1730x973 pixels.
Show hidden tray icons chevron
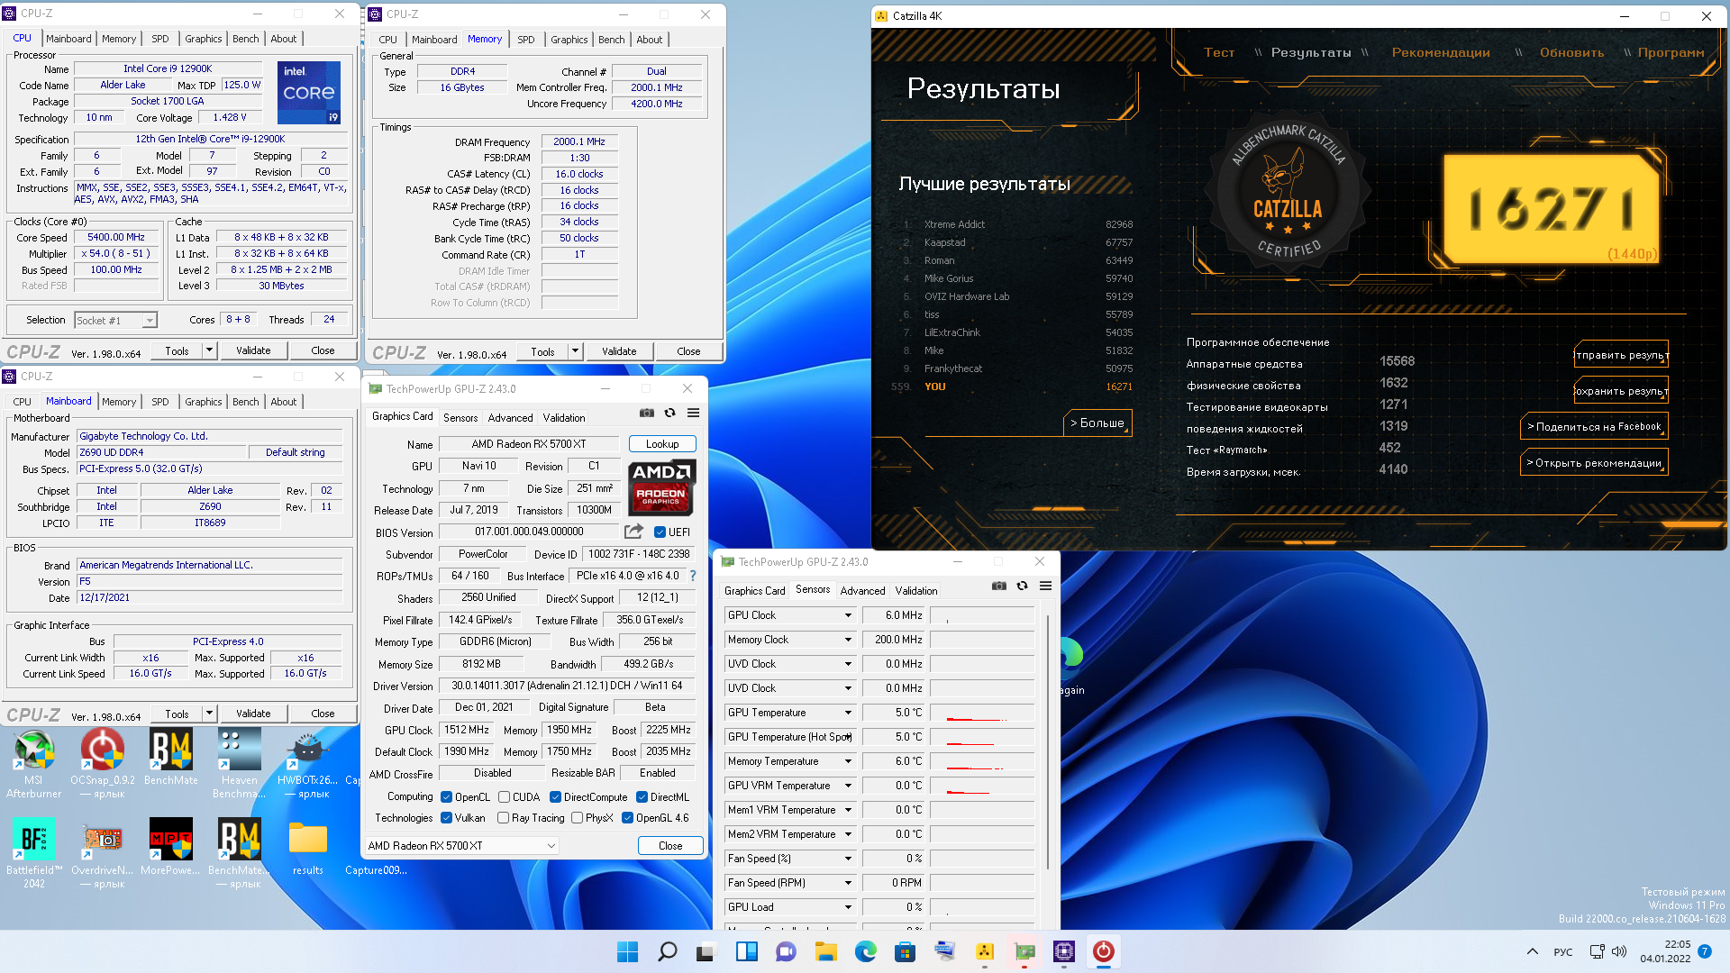click(x=1532, y=951)
